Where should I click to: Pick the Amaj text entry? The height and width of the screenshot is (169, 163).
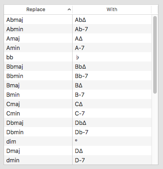13,39
